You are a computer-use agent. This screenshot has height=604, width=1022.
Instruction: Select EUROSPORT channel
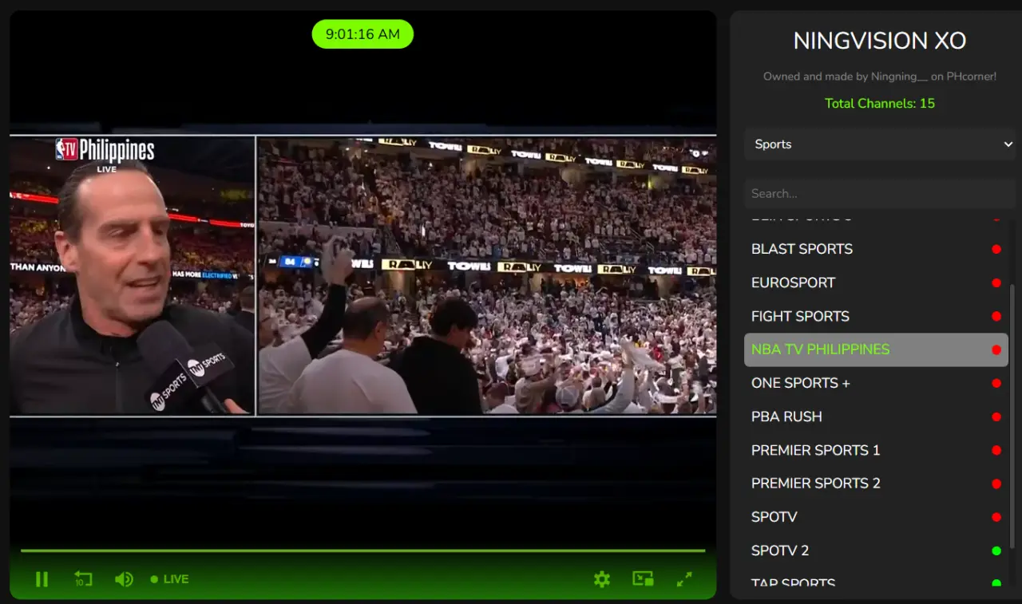tap(876, 282)
